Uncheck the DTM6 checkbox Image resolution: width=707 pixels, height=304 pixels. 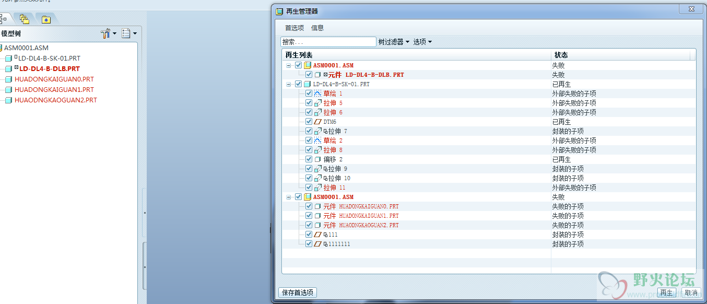tap(309, 122)
